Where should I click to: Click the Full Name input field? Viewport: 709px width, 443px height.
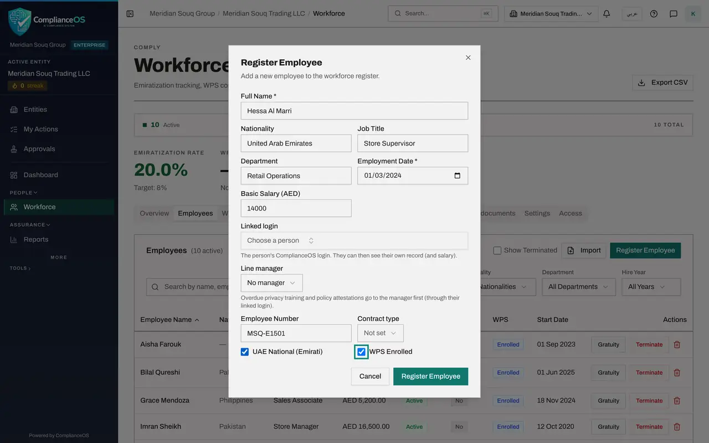pyautogui.click(x=354, y=111)
